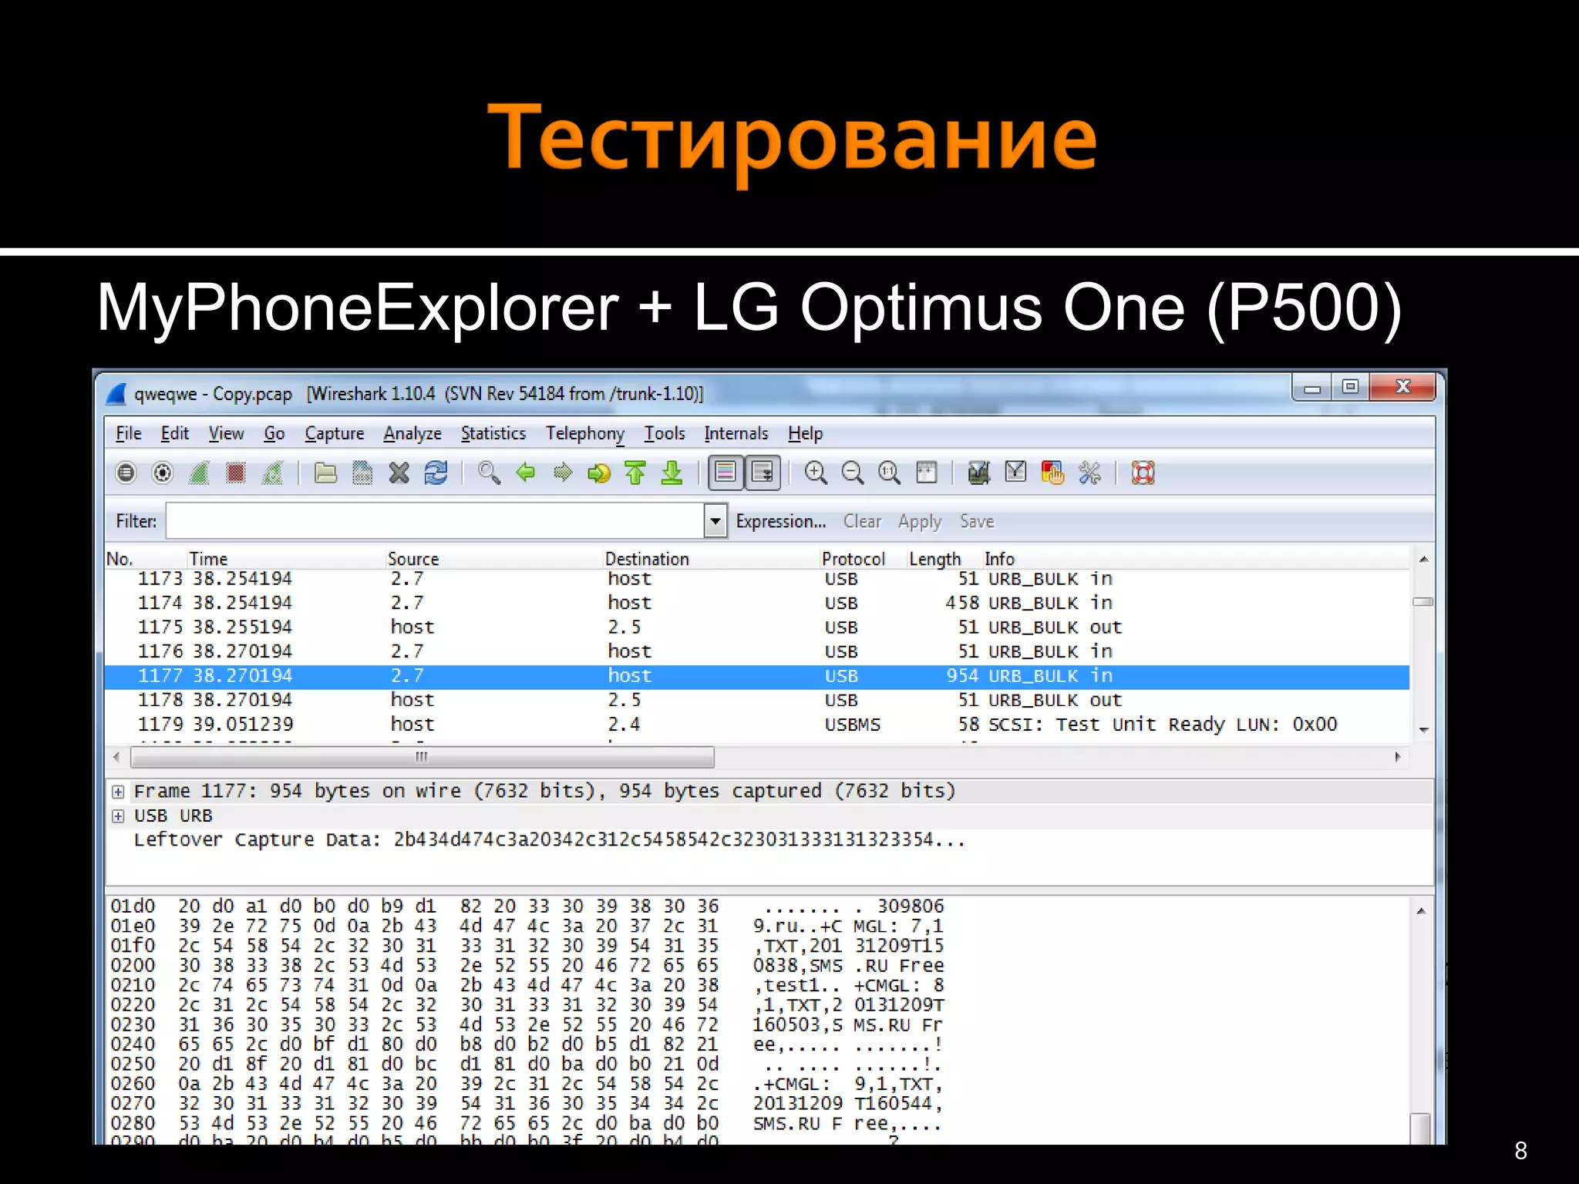Open the View menu
1579x1184 pixels.
[226, 433]
